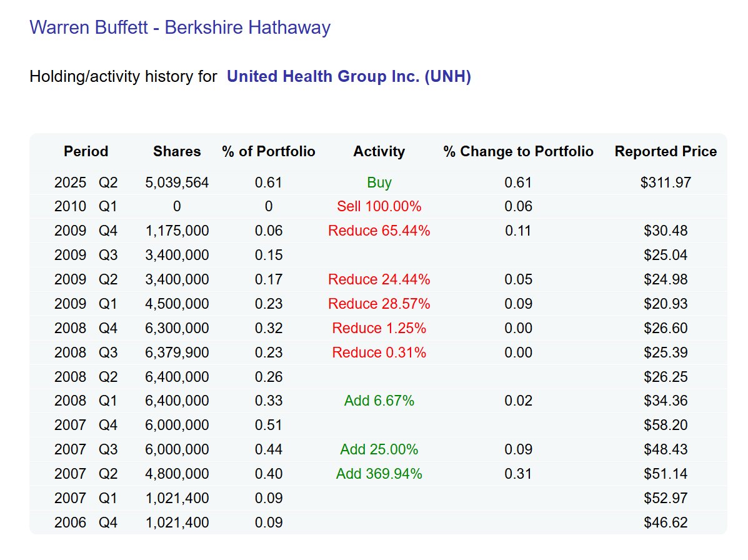Viewport: 748px width, 560px height.
Task: Click the 2009 Q3 period cell
Action: [x=86, y=255]
